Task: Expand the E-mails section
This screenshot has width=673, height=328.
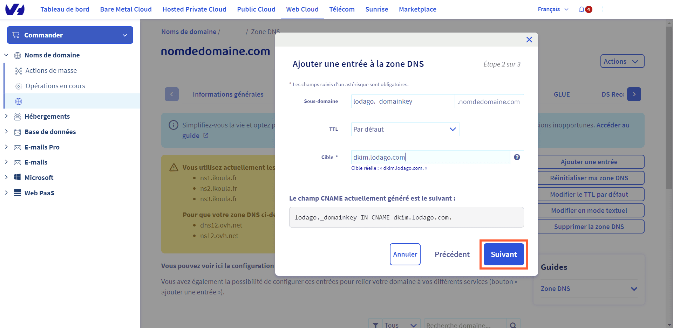Action: (6, 162)
